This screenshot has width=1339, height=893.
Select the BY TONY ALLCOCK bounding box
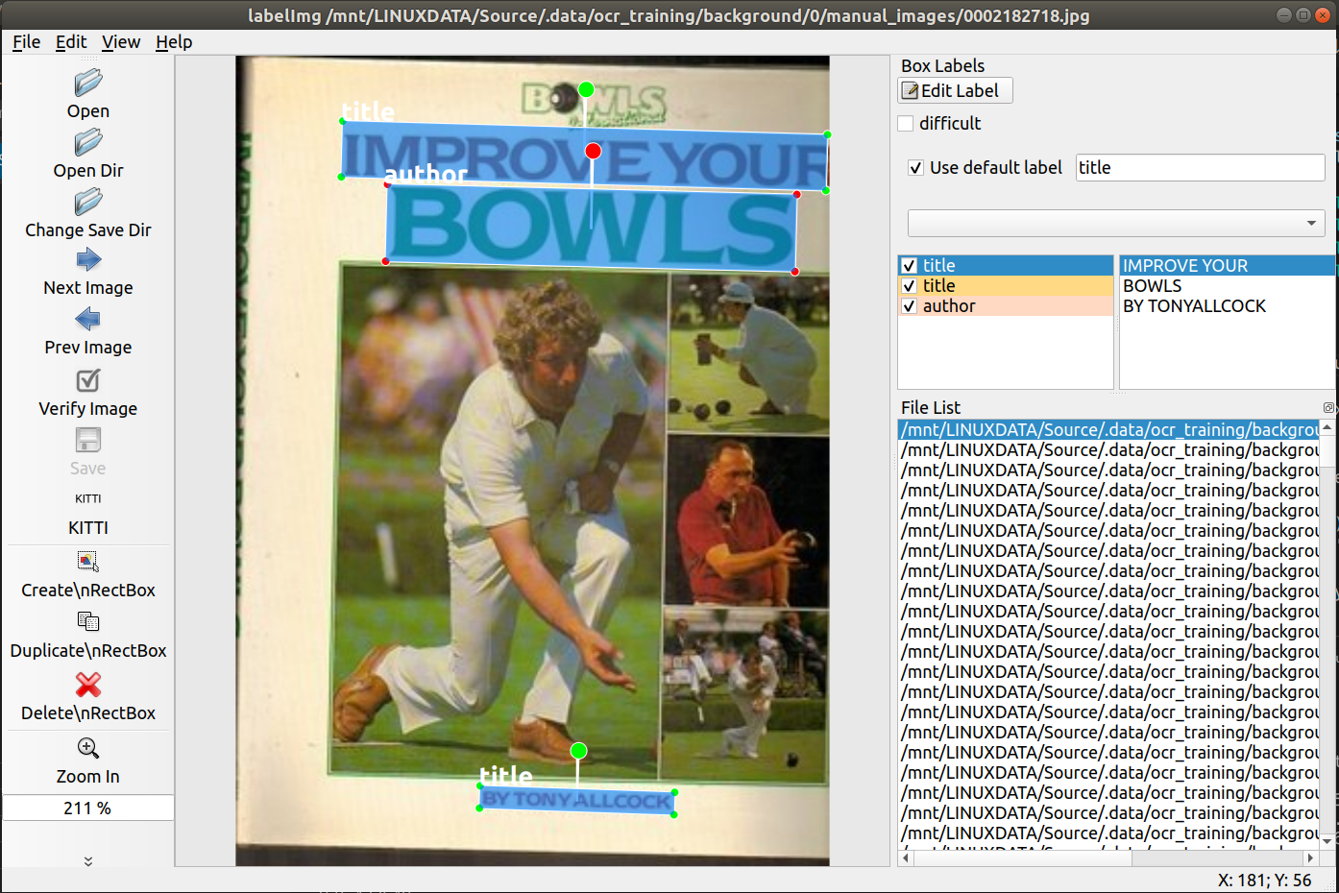point(576,801)
